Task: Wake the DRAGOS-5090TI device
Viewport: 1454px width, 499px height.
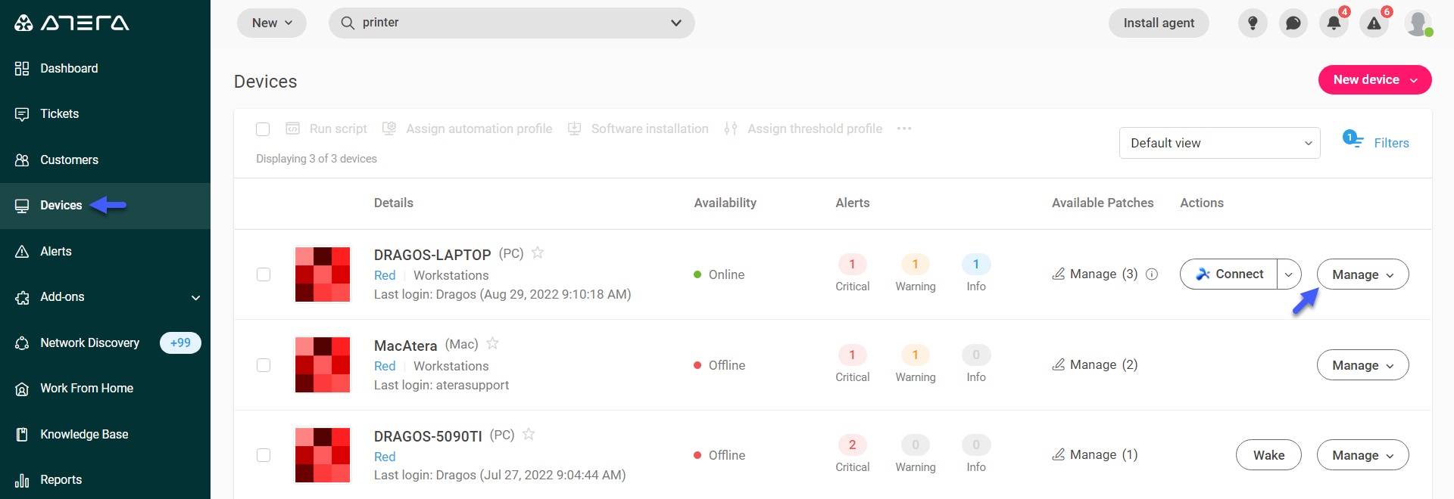Action: click(1268, 455)
